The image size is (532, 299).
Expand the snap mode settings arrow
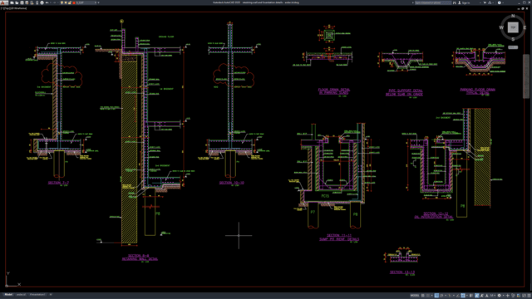point(432,296)
